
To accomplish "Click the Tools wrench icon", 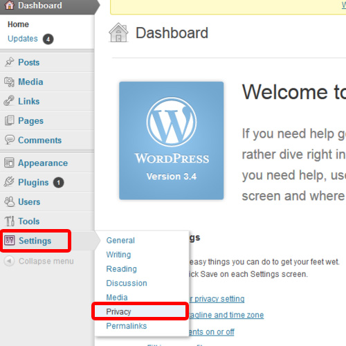I will (x=10, y=221).
